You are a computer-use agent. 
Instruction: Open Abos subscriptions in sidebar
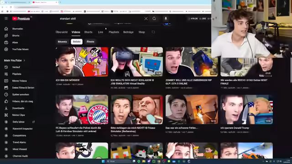15,42
